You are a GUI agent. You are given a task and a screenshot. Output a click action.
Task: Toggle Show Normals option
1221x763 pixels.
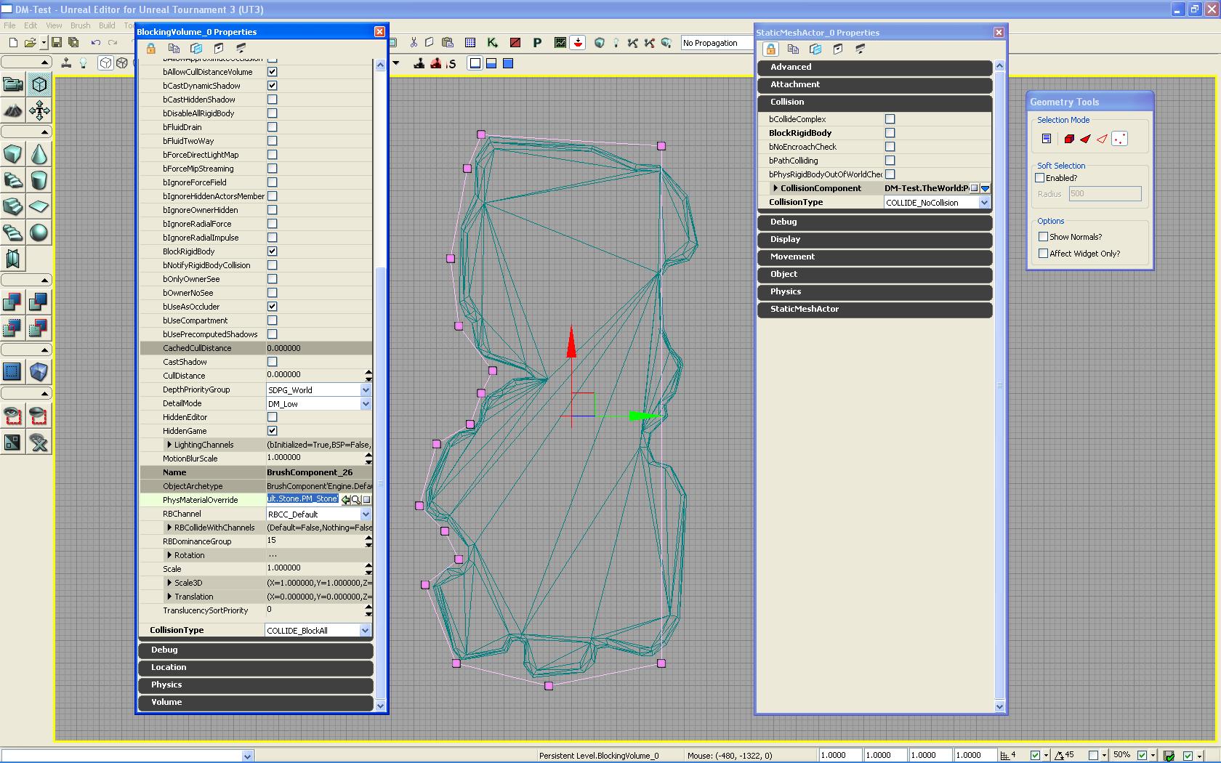1044,237
